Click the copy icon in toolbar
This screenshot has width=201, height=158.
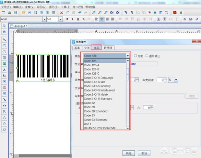pyautogui.click(x=67, y=12)
